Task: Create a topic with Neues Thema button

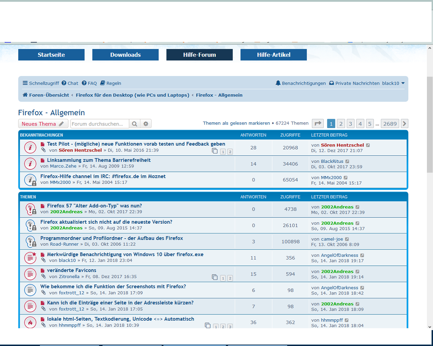Action: click(x=43, y=124)
